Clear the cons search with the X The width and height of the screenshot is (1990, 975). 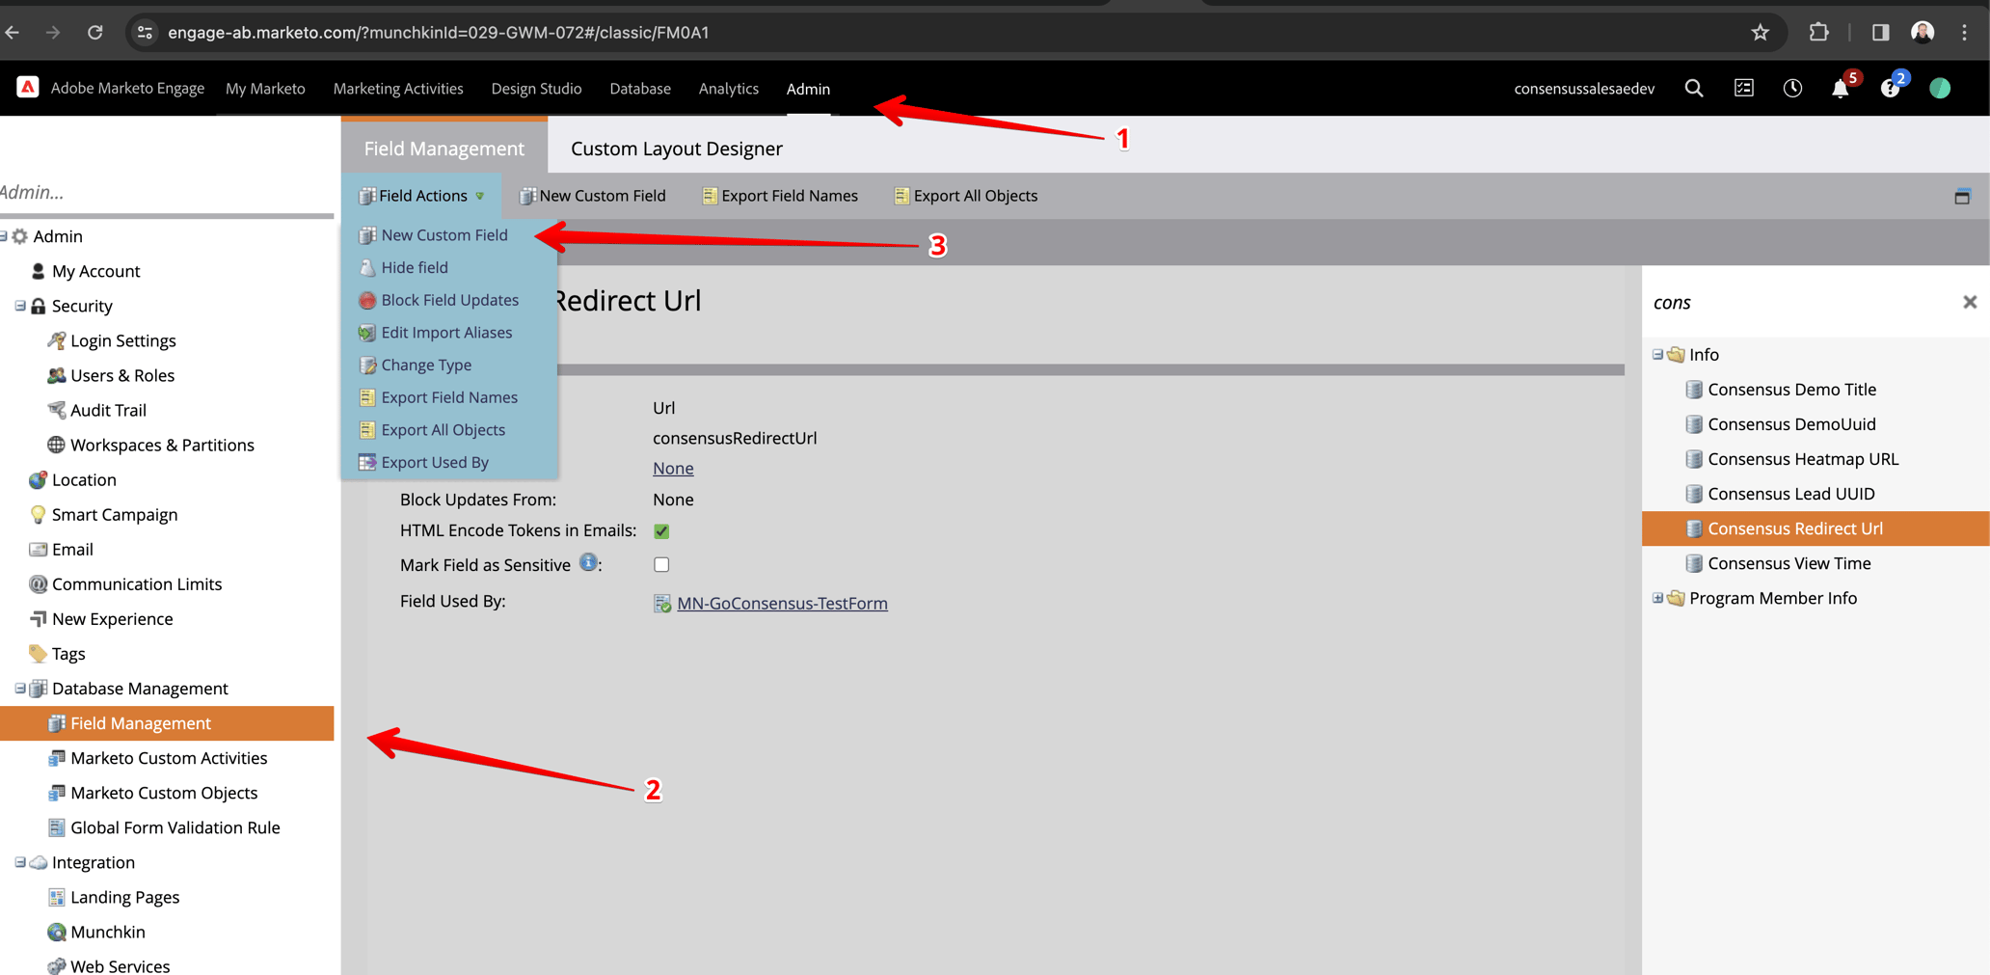1970,302
